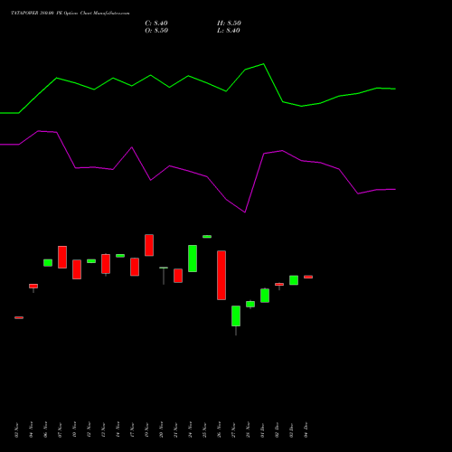Click the green candle above 27 Nov
The height and width of the screenshot is (452, 452).
tap(236, 315)
